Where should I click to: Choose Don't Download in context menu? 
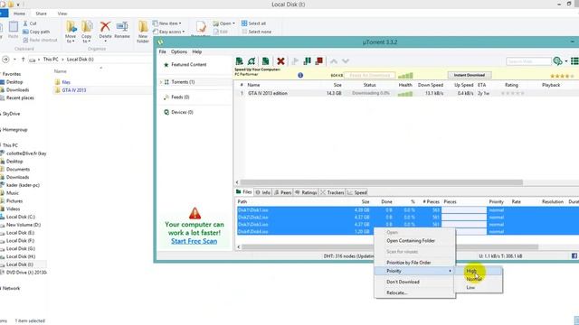(414, 282)
